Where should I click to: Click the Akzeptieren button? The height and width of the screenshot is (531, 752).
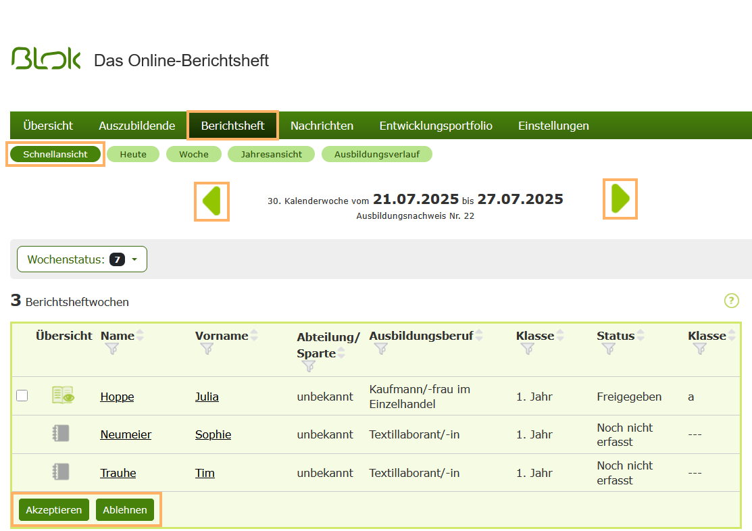click(x=53, y=509)
